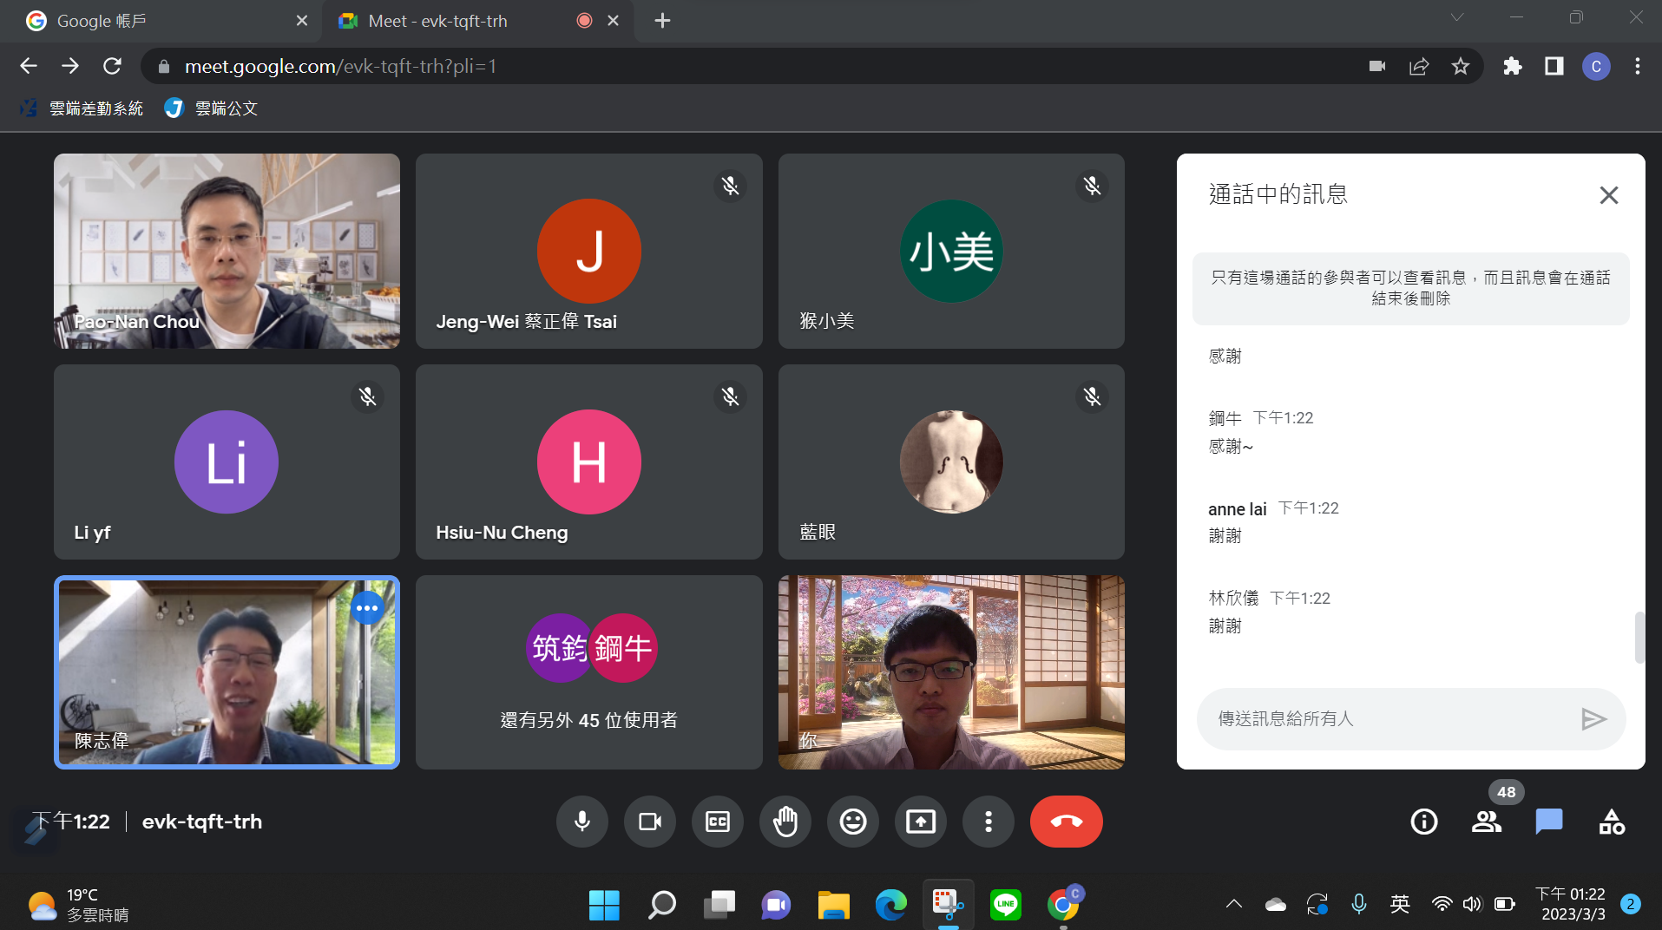Click the raise hand icon
Viewport: 1662px width, 930px height.
785,822
